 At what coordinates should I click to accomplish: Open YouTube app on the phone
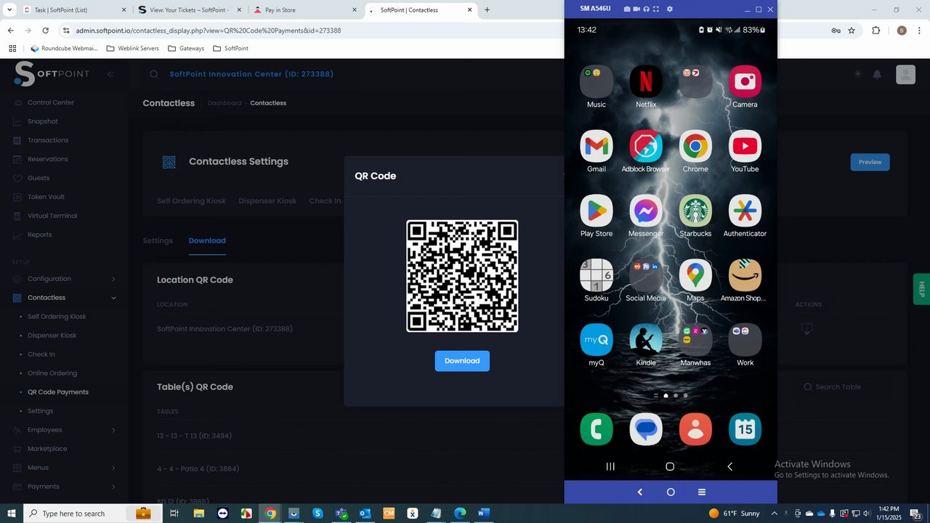tap(745, 146)
